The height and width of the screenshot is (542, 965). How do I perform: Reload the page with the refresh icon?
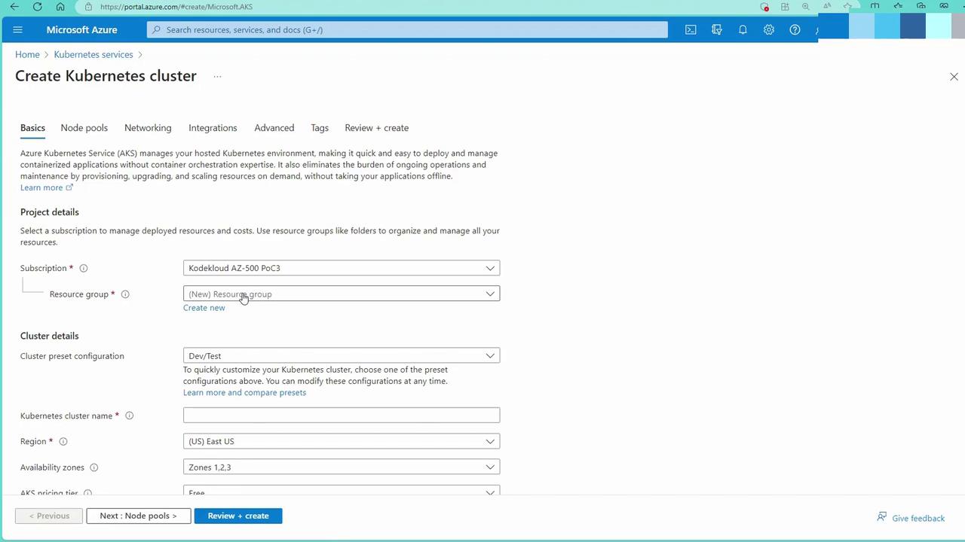38,7
